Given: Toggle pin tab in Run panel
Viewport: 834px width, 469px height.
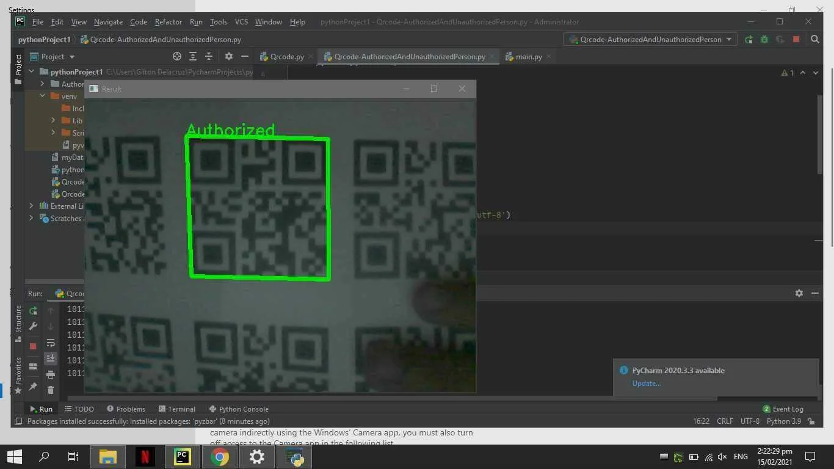Looking at the screenshot, I should tap(33, 387).
